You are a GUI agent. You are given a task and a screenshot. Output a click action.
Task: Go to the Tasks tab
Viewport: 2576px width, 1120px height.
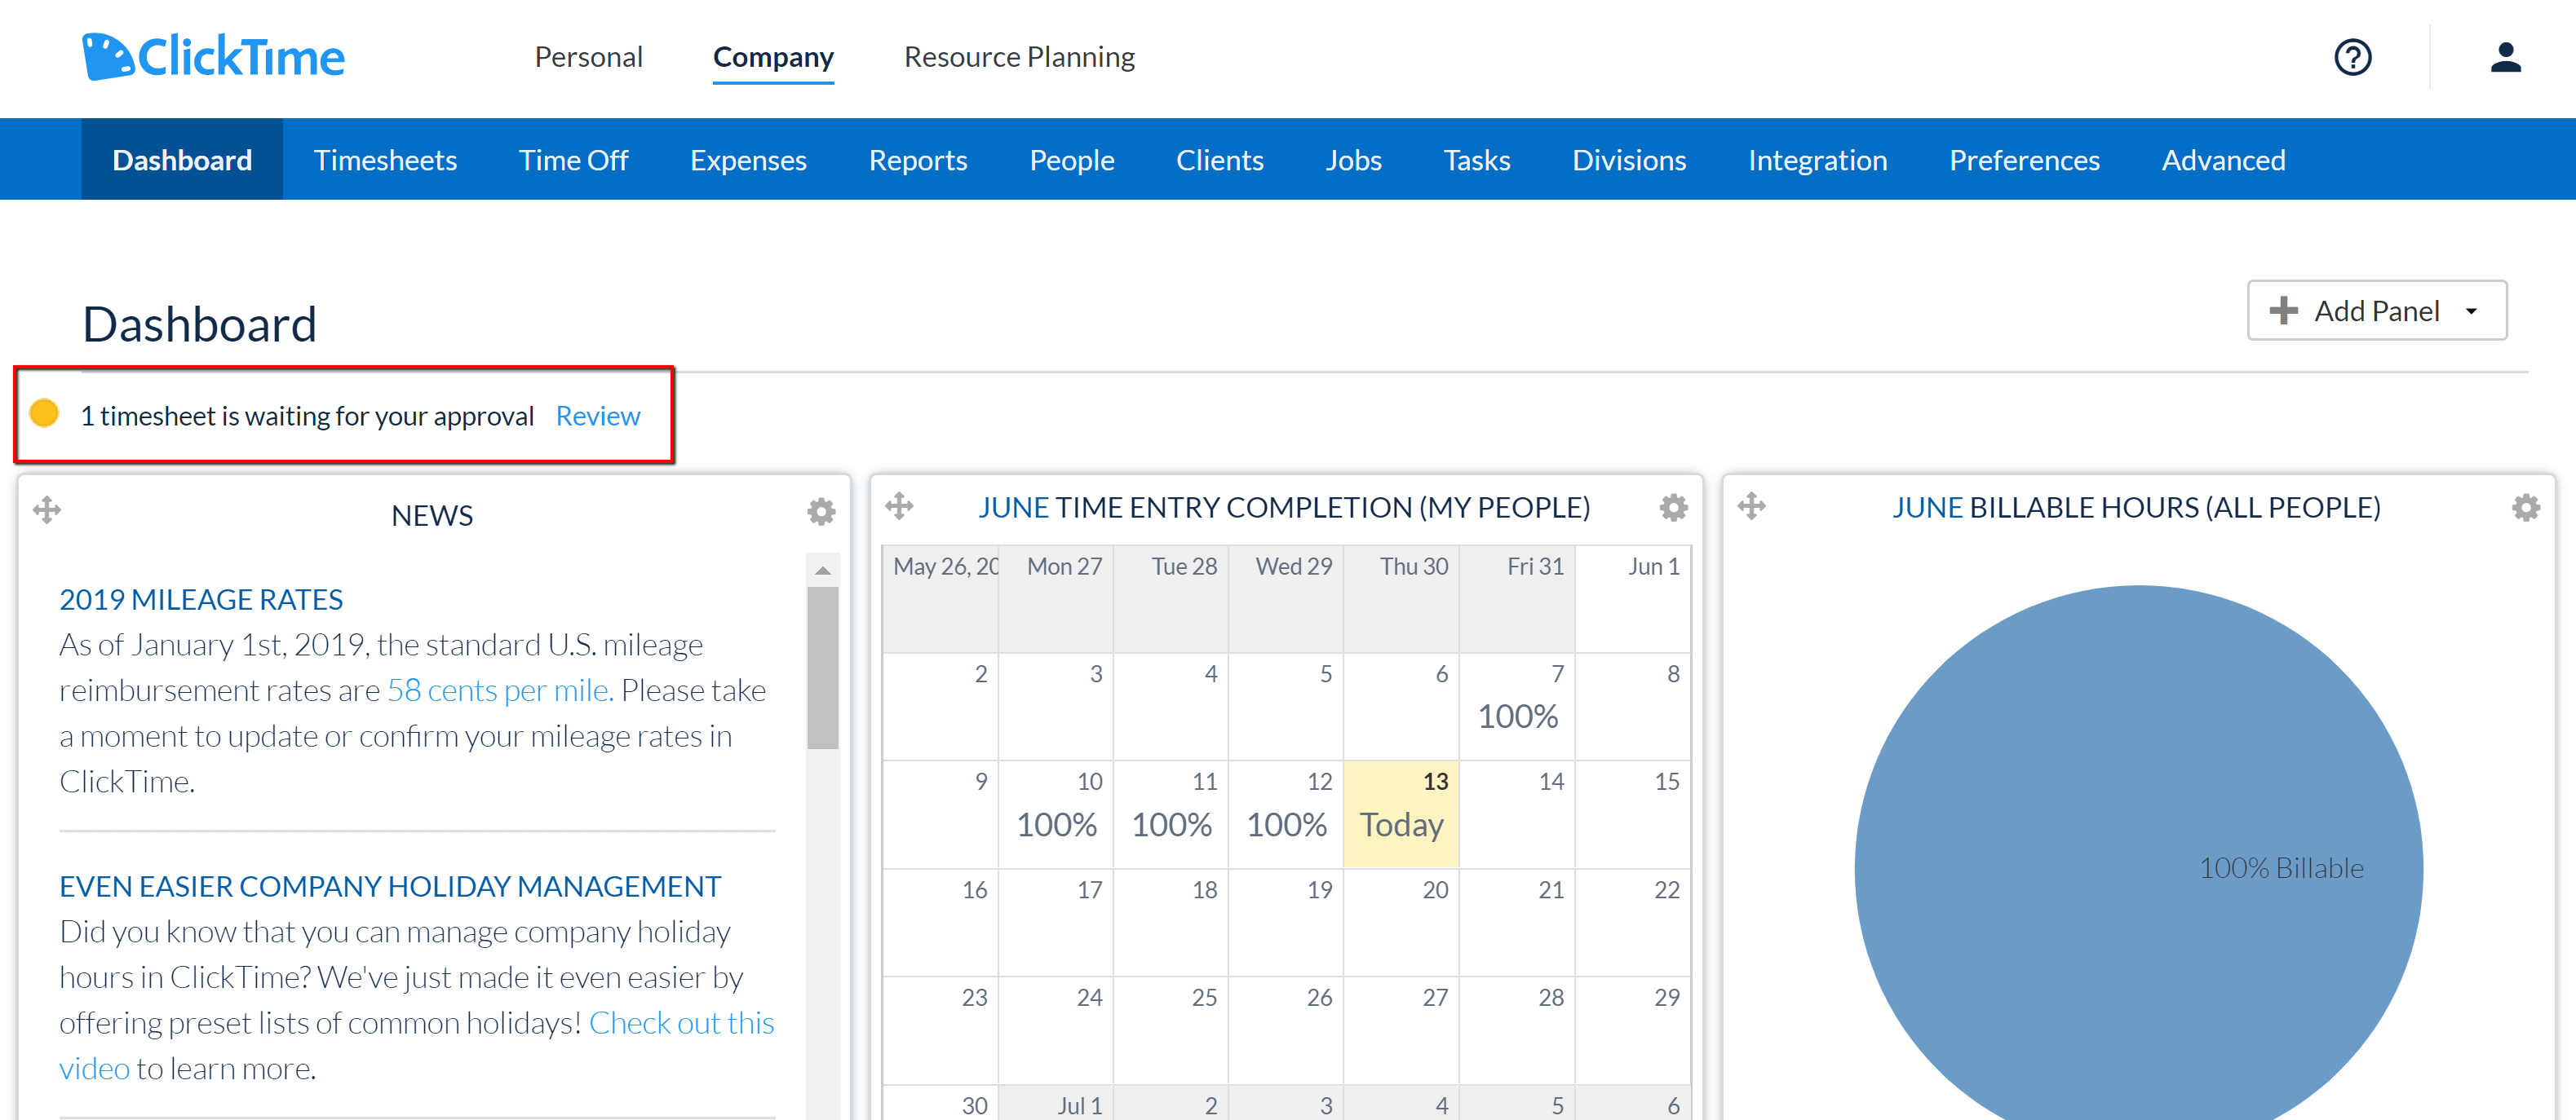pyautogui.click(x=1477, y=160)
